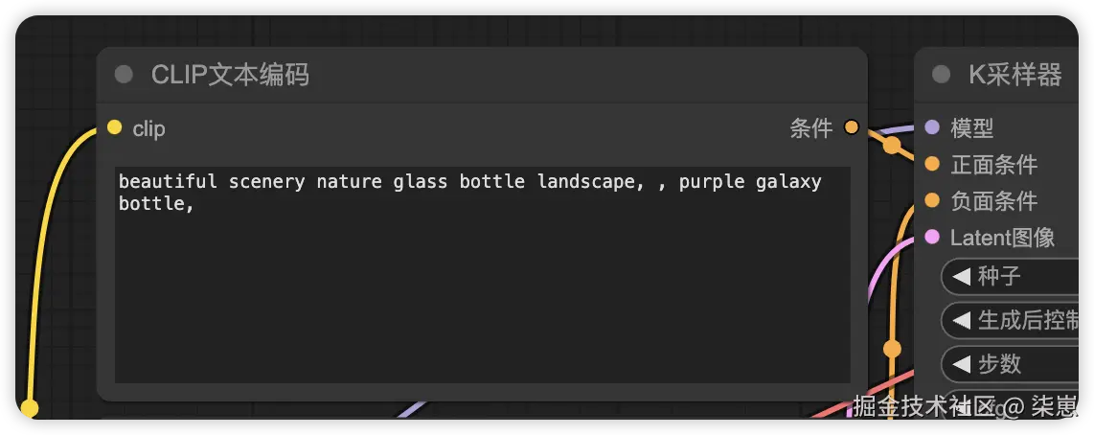Select the purple 模型 input port
The height and width of the screenshot is (435, 1094).
tap(932, 127)
